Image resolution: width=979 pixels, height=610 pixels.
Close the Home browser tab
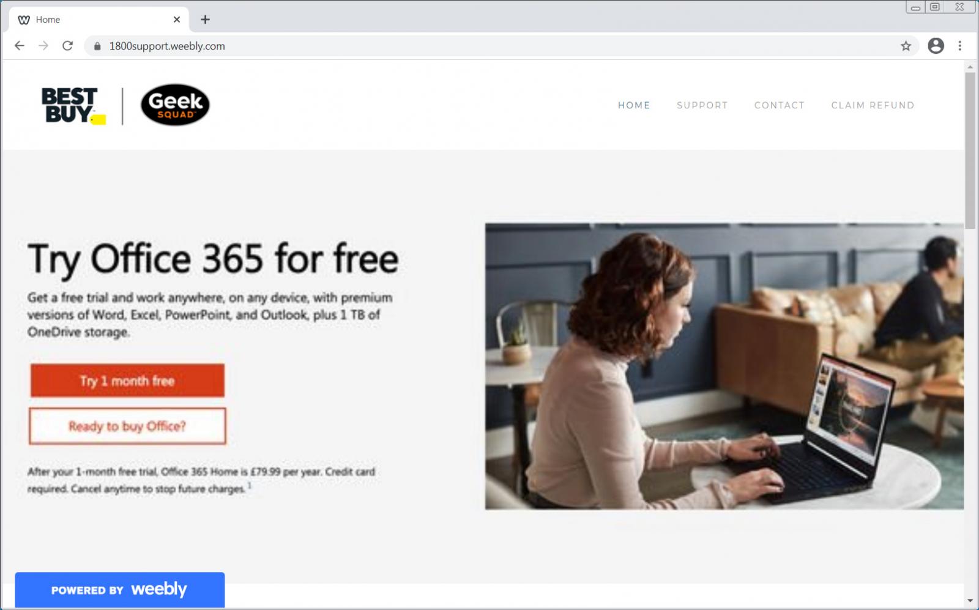point(177,20)
